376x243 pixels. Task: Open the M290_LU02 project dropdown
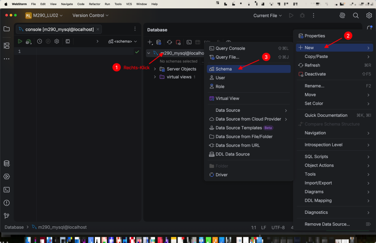coord(44,15)
